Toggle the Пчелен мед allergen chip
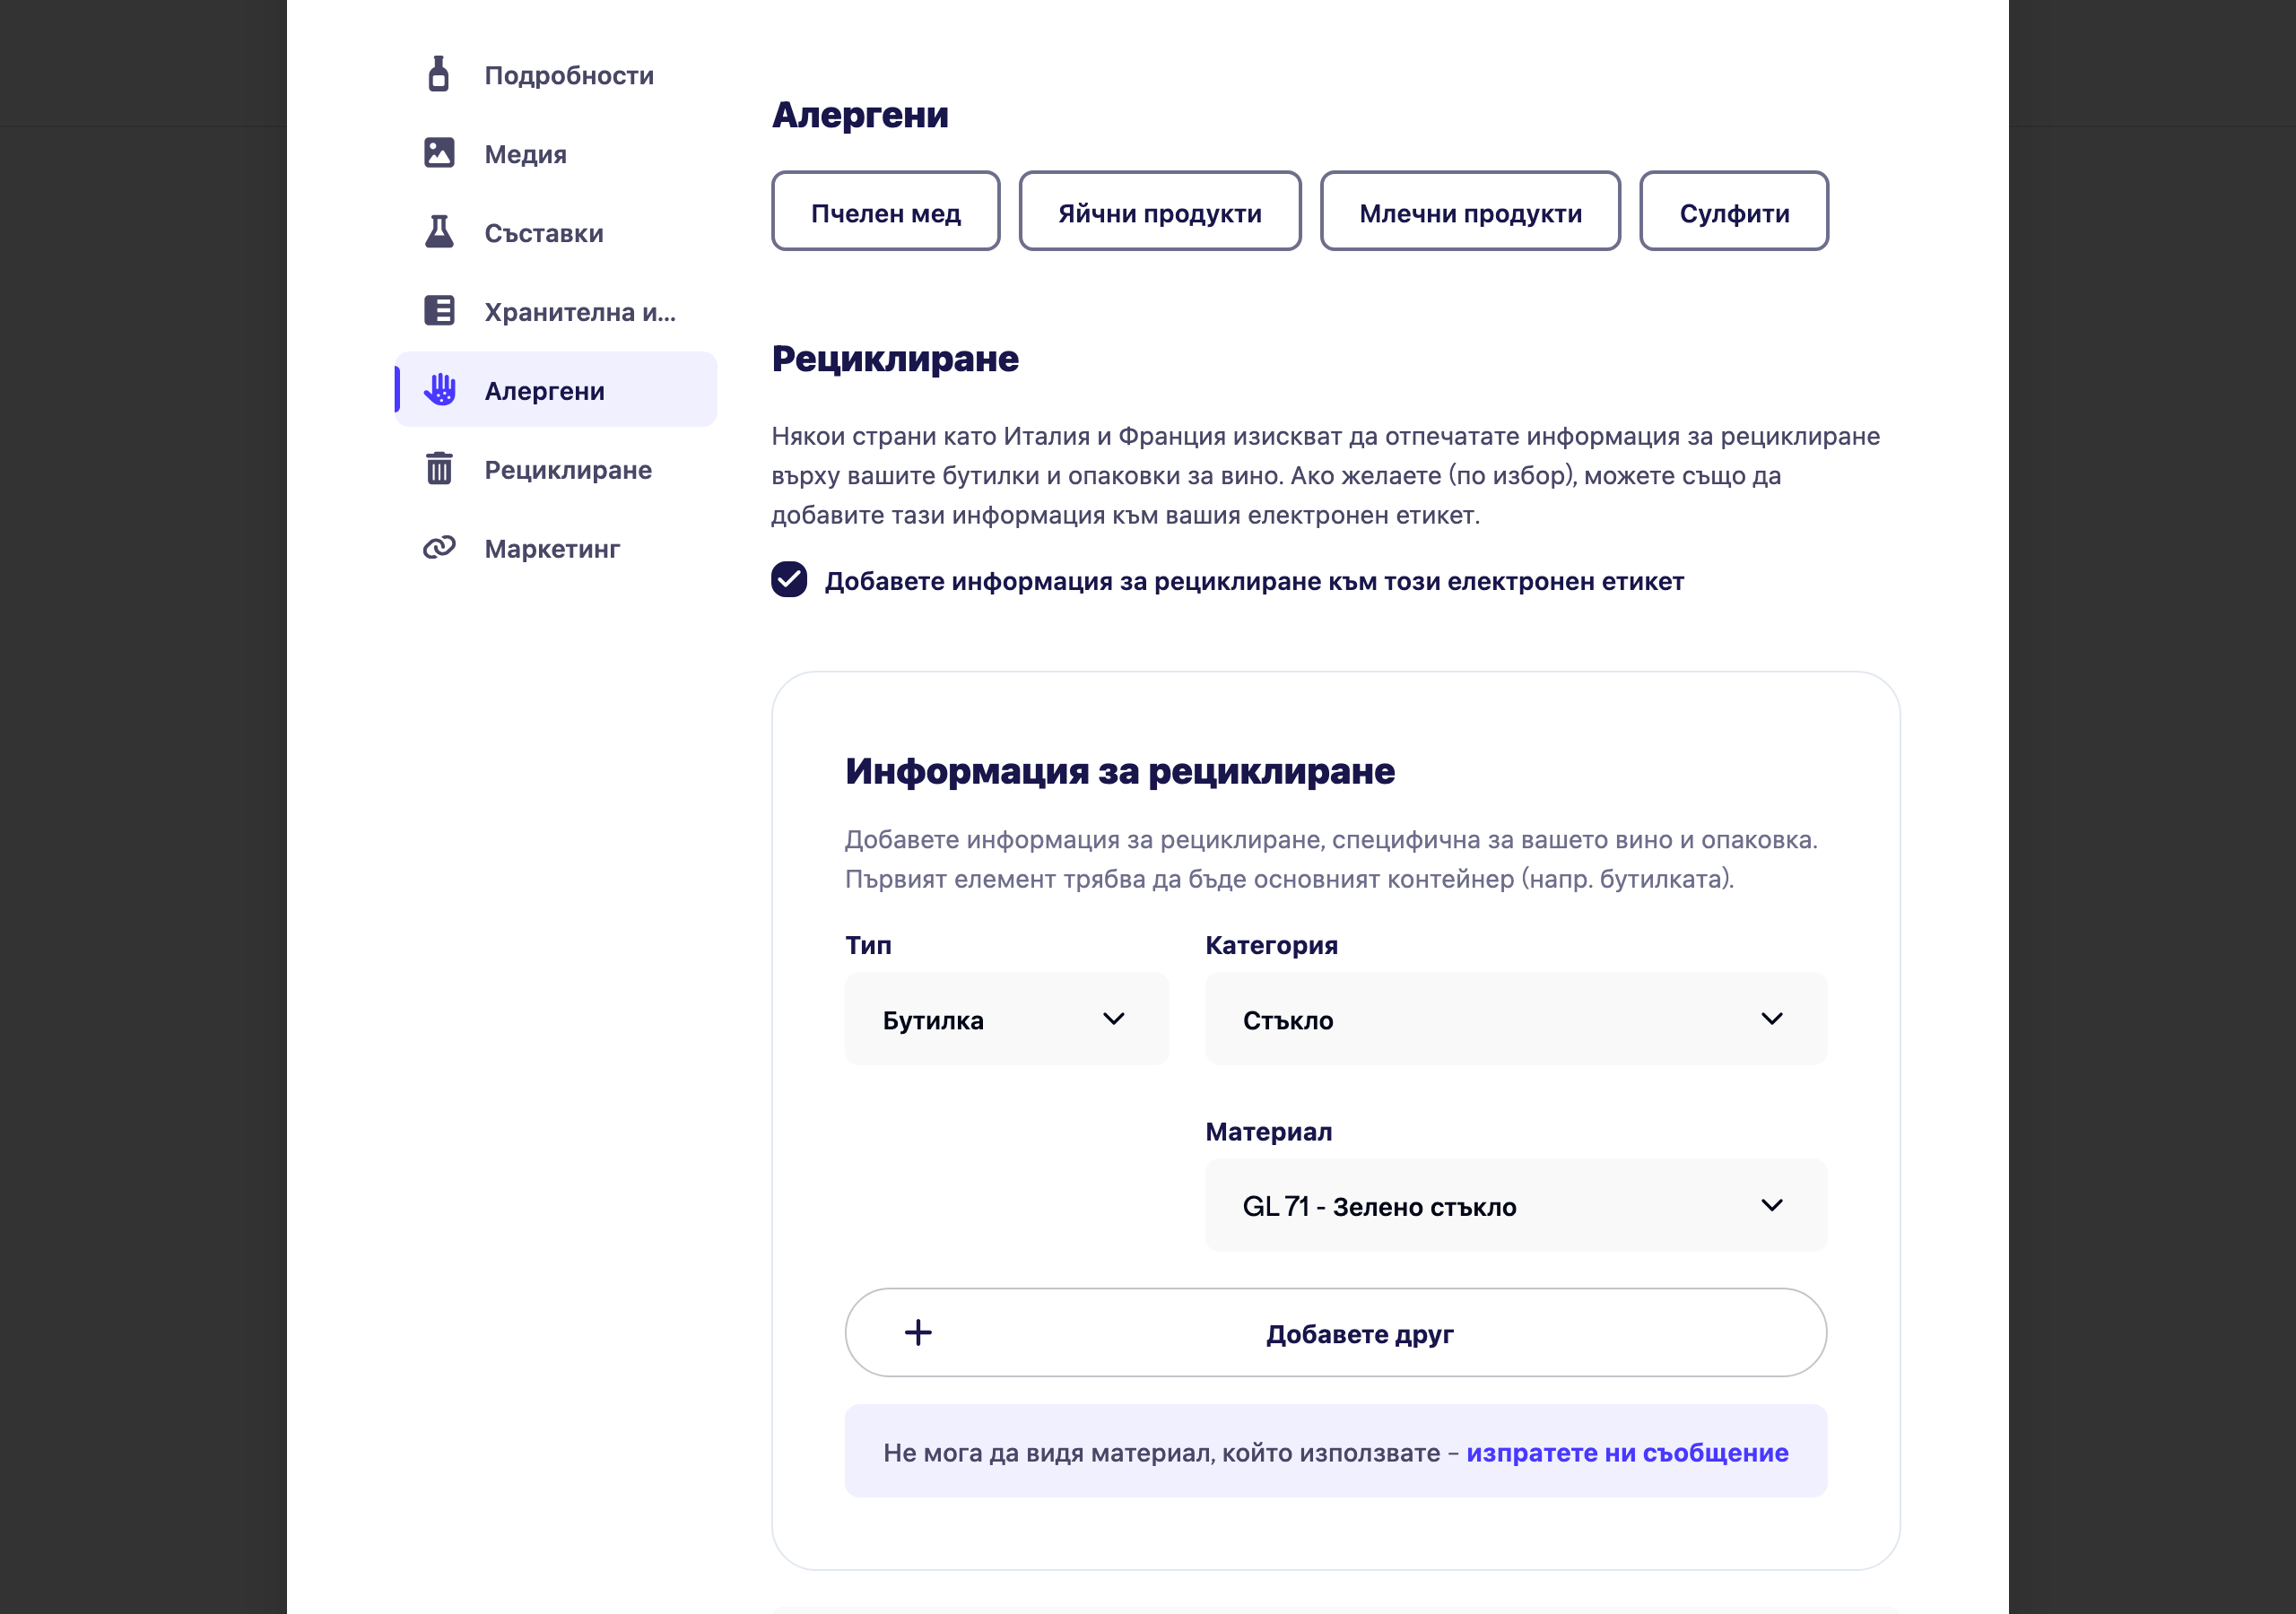The height and width of the screenshot is (1614, 2296). (886, 212)
